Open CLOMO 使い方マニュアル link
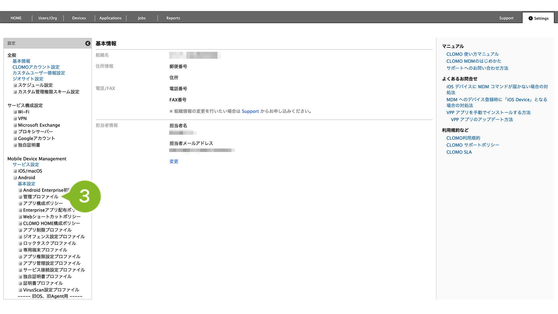 [472, 54]
